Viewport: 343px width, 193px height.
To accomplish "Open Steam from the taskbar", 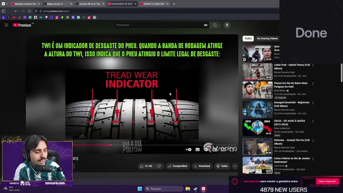I will 196,189.
